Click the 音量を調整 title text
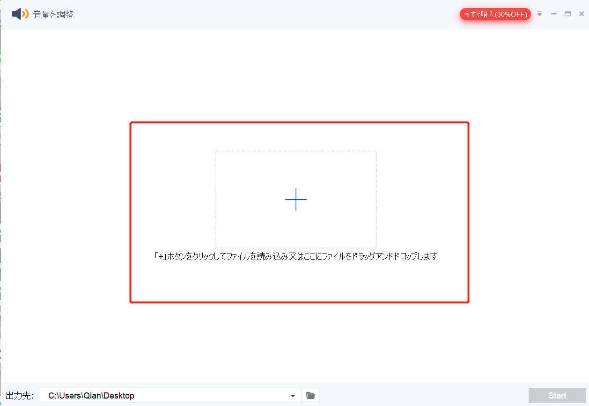This screenshot has height=406, width=589. (53, 14)
